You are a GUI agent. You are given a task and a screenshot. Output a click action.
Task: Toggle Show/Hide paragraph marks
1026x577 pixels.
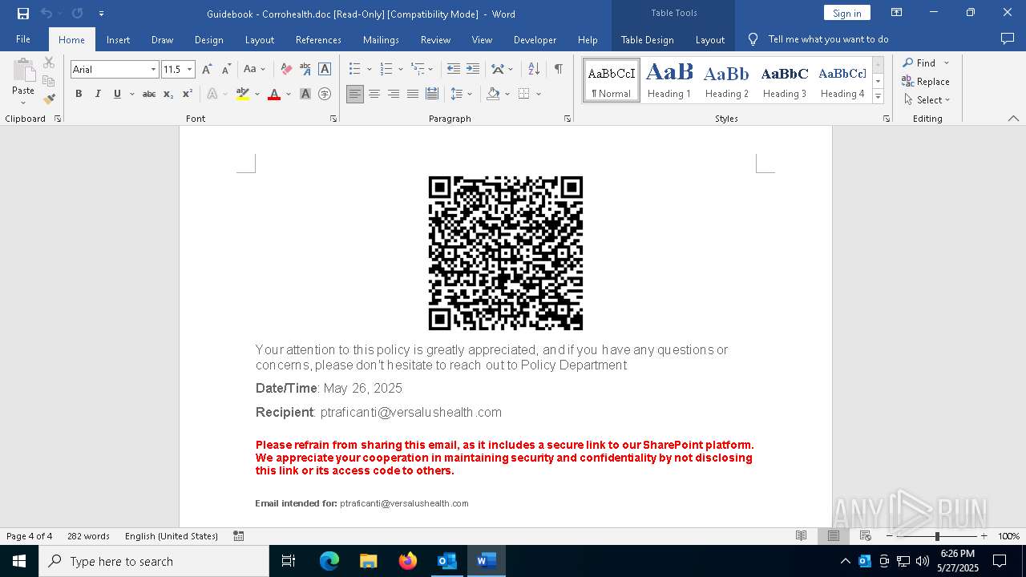[558, 70]
